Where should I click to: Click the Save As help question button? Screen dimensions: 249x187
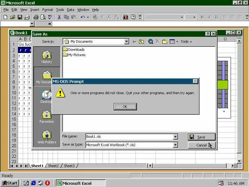(x=208, y=34)
